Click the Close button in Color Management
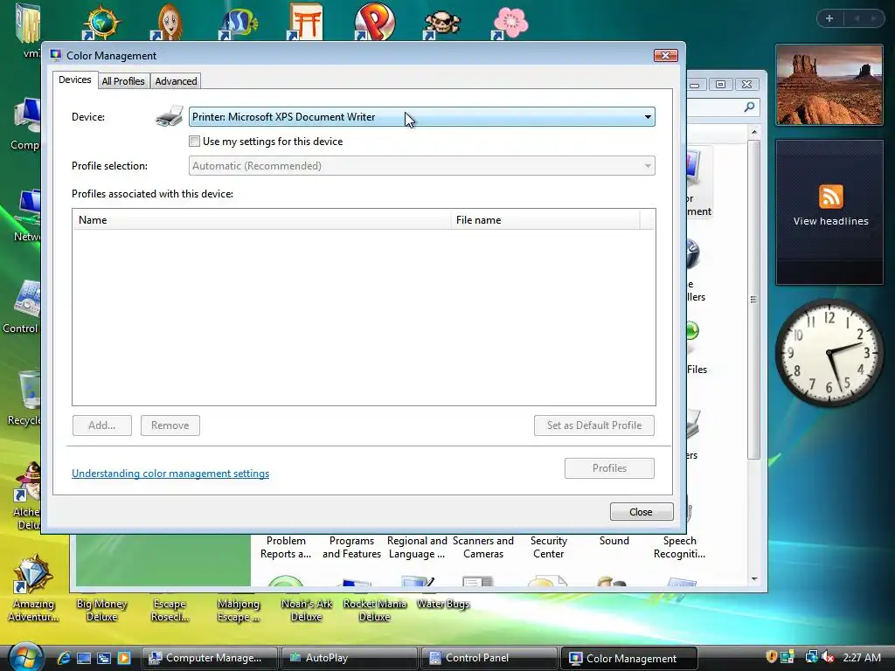Screen dimensions: 895x671 click(641, 512)
